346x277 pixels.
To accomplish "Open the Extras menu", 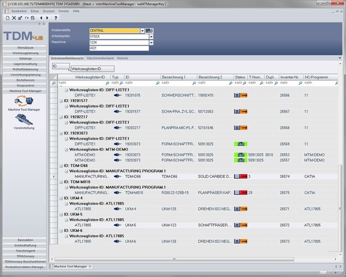I will [35, 11].
